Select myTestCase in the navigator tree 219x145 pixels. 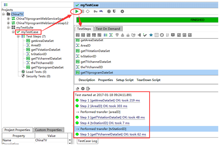pos(29,32)
